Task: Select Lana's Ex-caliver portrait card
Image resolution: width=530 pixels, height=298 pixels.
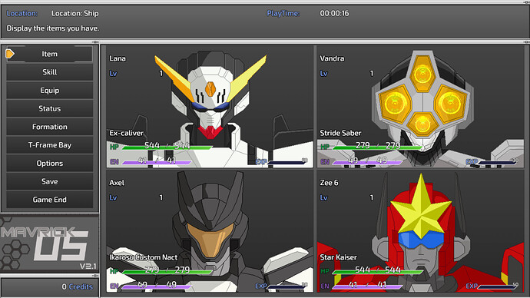Action: pyautogui.click(x=210, y=107)
